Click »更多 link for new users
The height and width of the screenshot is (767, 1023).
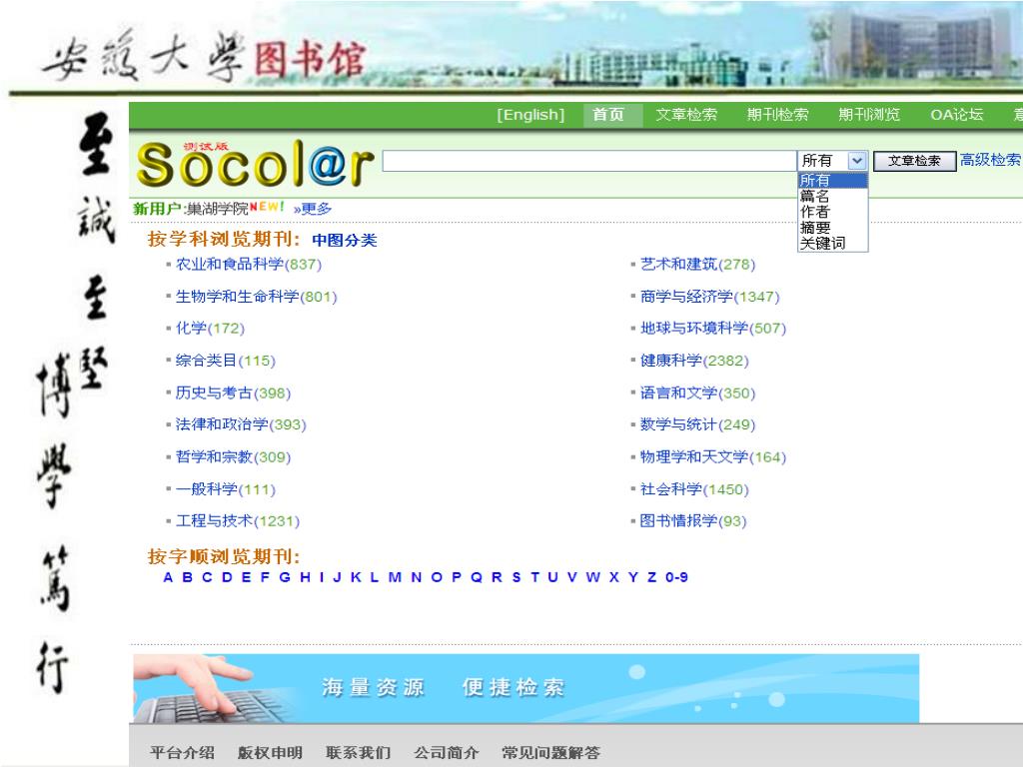click(313, 209)
